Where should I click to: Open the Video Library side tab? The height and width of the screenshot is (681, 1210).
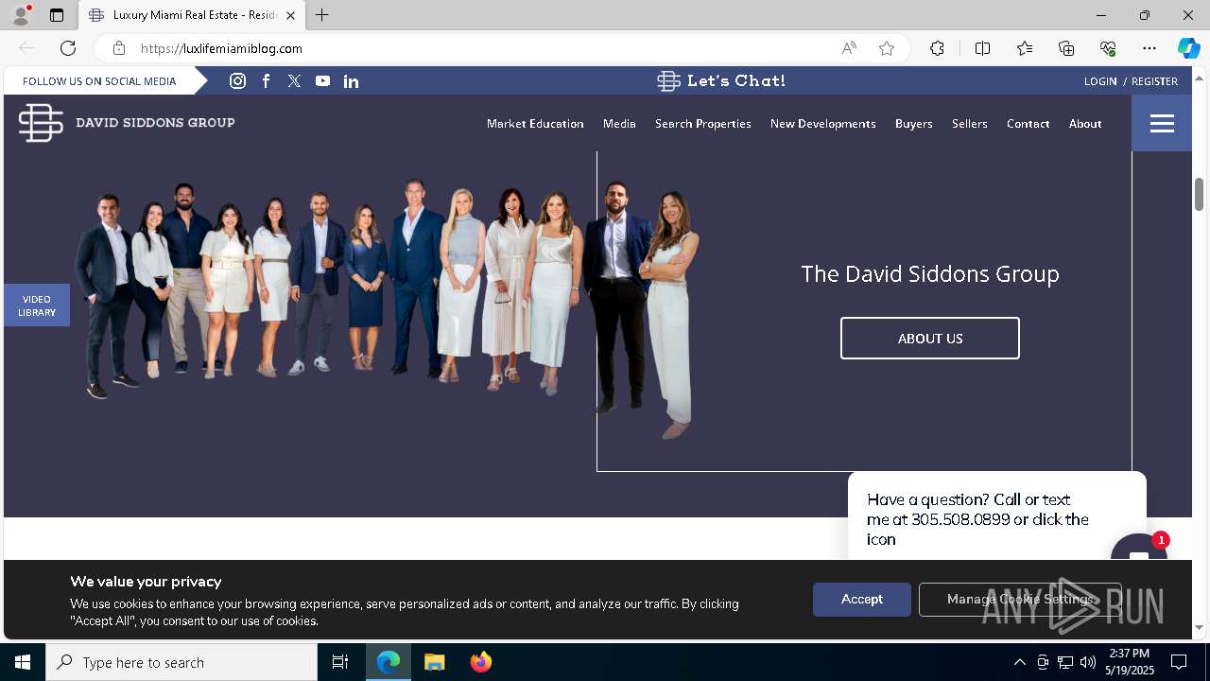37,306
